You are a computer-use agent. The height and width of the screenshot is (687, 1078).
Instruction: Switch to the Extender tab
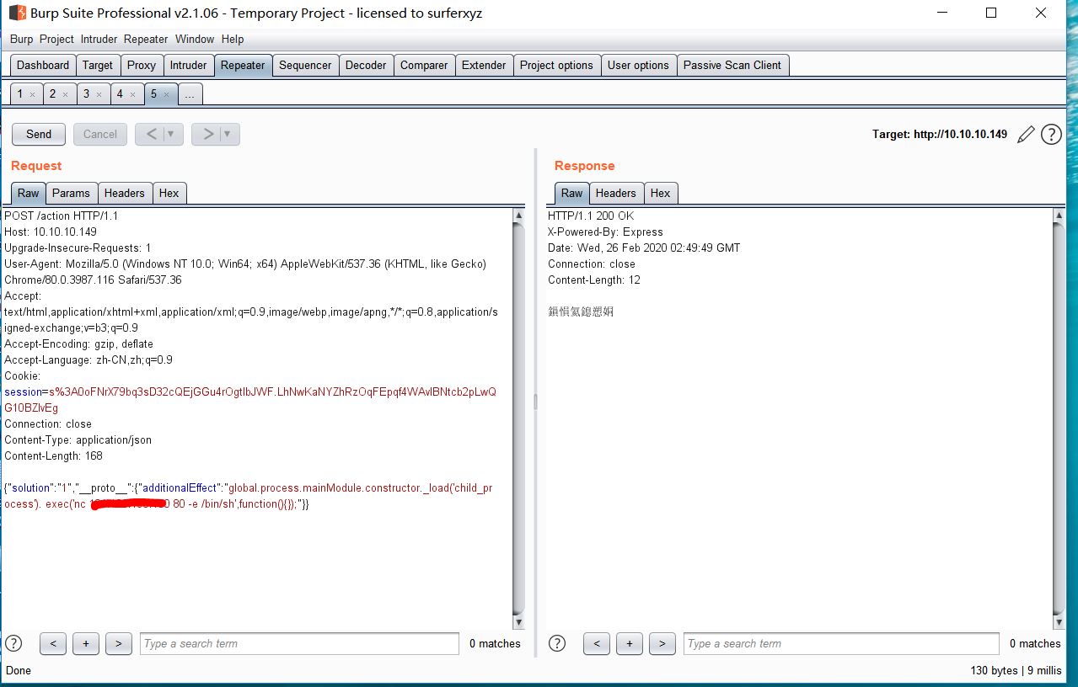484,65
